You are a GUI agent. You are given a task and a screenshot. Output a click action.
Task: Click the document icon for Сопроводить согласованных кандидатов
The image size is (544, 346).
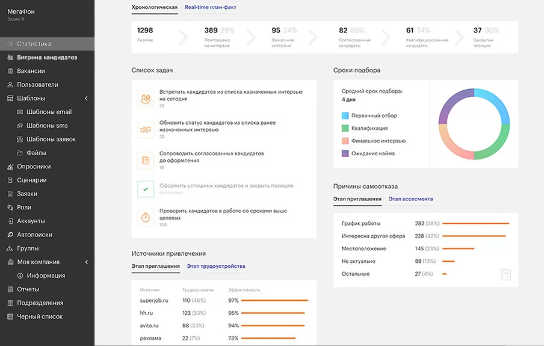(146, 160)
